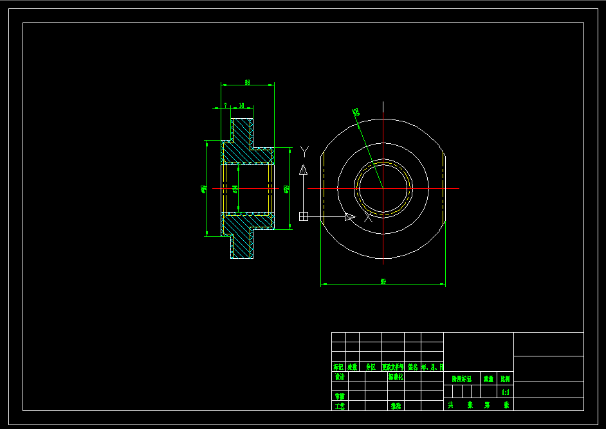
Task: Click the 标记 title block cell
Action: 338,367
